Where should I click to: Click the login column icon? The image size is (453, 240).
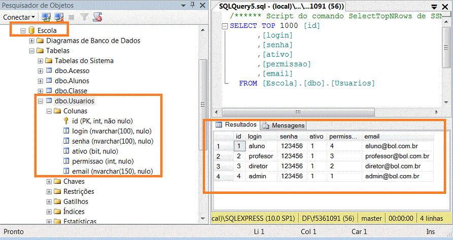[66, 131]
